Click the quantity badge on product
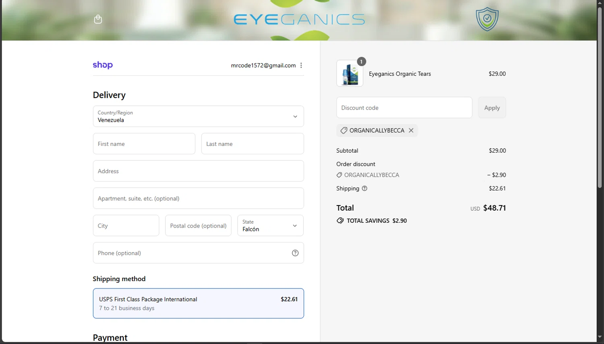Viewport: 604px width, 344px height. pos(361,62)
